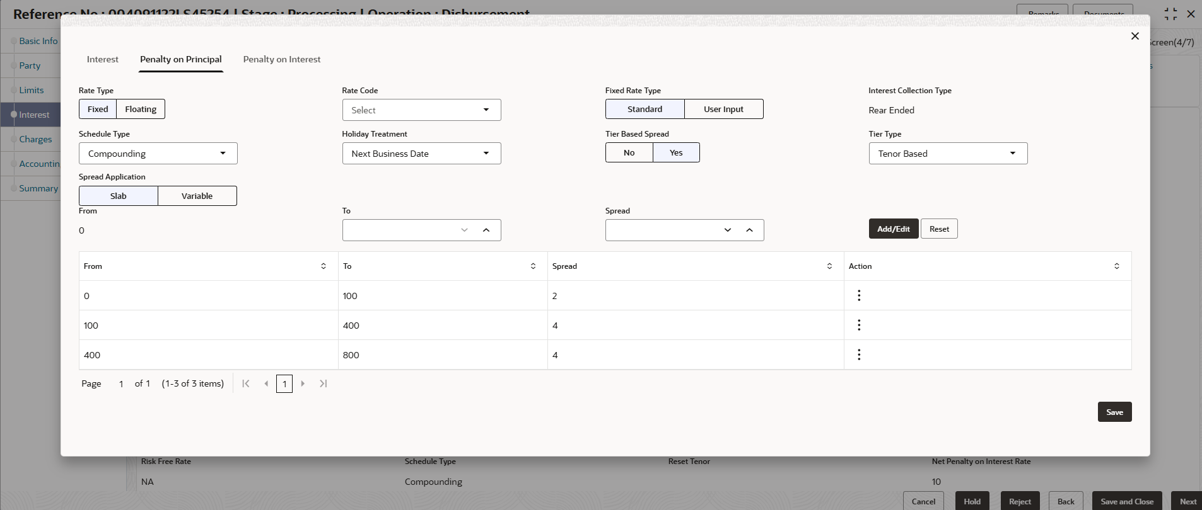The width and height of the screenshot is (1202, 510).
Task: Click the Back button
Action: (1066, 501)
